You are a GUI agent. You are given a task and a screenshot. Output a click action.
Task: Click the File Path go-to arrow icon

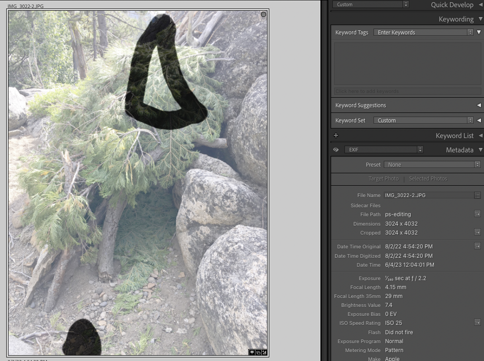(477, 214)
